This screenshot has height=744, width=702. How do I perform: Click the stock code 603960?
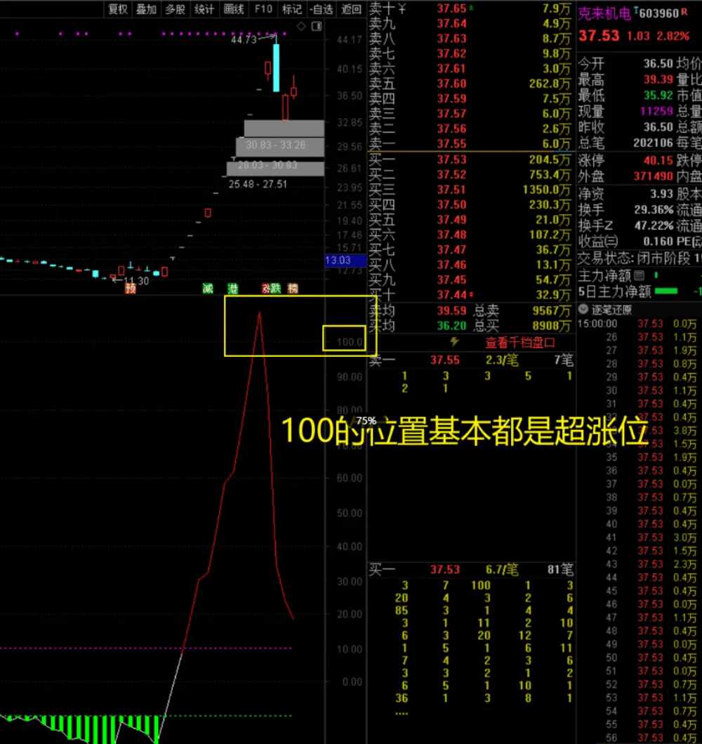click(x=659, y=13)
